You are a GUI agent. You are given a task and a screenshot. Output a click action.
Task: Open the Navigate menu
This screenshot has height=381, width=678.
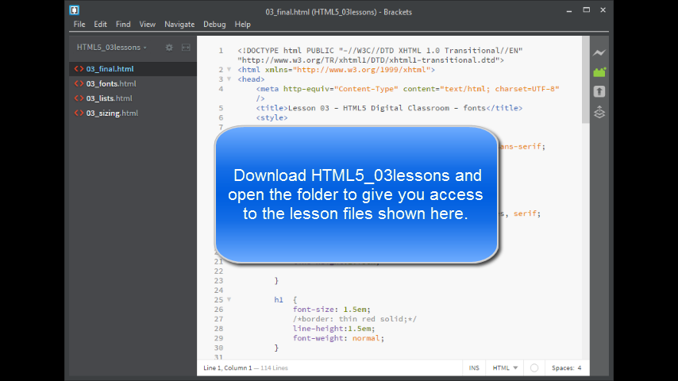[179, 25]
